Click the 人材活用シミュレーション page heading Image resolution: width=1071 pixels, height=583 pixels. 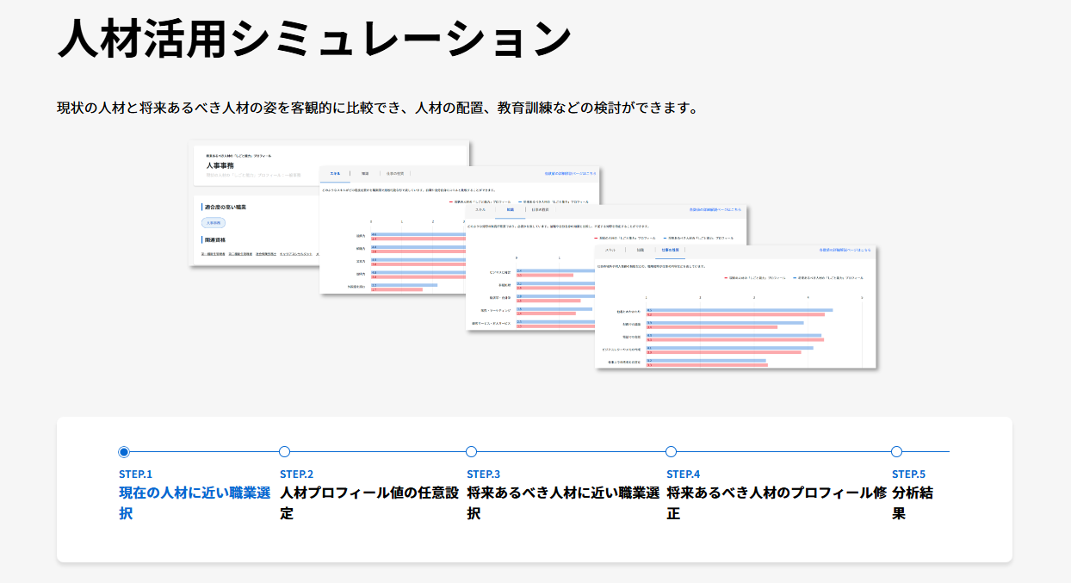coord(314,39)
